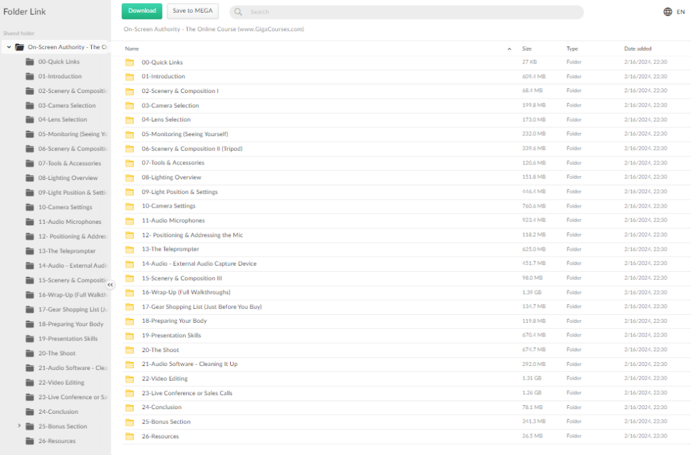Click the Save to MEGA button
Screen dimensions: 691x455
pyautogui.click(x=192, y=11)
